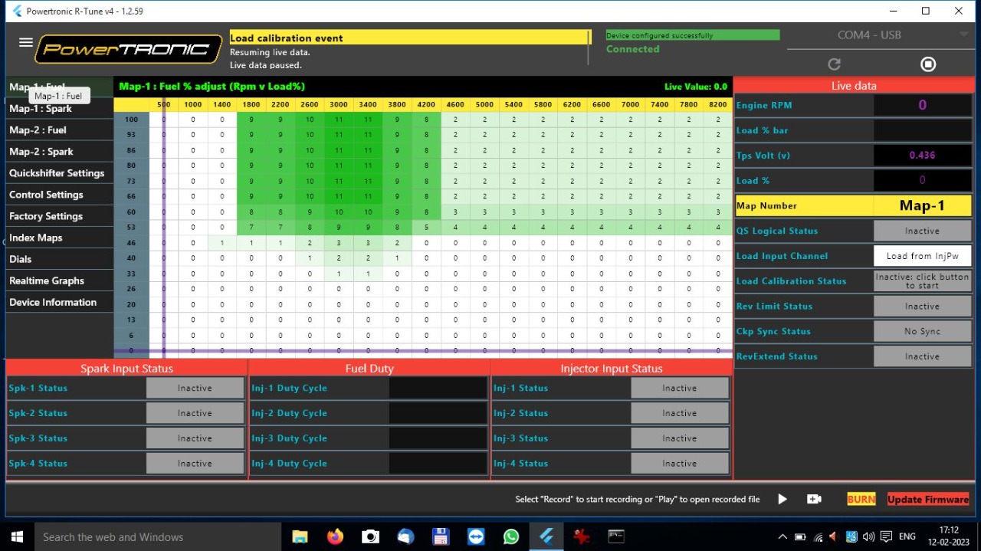Toggle Load Input Channel from InjPw
The height and width of the screenshot is (551, 981).
pos(922,256)
